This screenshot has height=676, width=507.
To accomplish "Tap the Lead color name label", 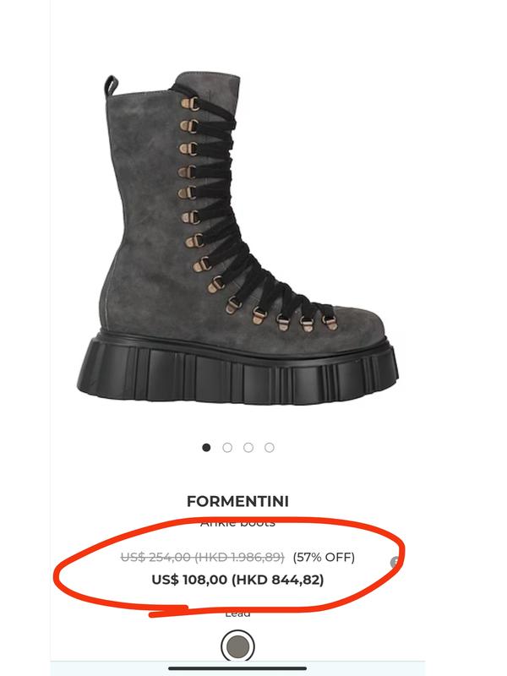I will pos(237,613).
